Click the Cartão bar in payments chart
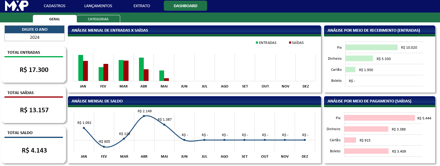Image resolution: width=440 pixels, height=166 pixels. tap(350, 140)
